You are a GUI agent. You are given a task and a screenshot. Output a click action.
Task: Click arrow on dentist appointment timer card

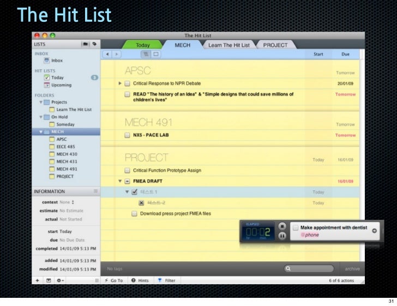pyautogui.click(x=374, y=231)
